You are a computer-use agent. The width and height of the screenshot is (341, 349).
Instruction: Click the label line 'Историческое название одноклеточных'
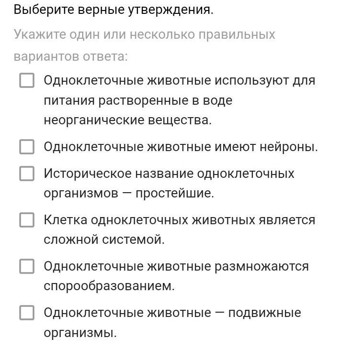click(169, 174)
